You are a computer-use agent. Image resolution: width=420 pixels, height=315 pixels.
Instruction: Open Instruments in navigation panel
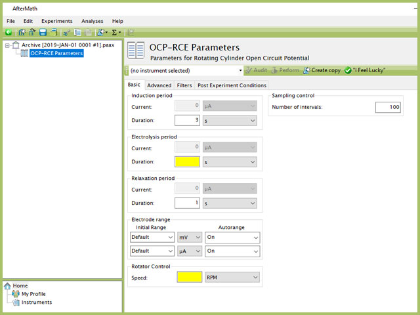[x=37, y=302]
